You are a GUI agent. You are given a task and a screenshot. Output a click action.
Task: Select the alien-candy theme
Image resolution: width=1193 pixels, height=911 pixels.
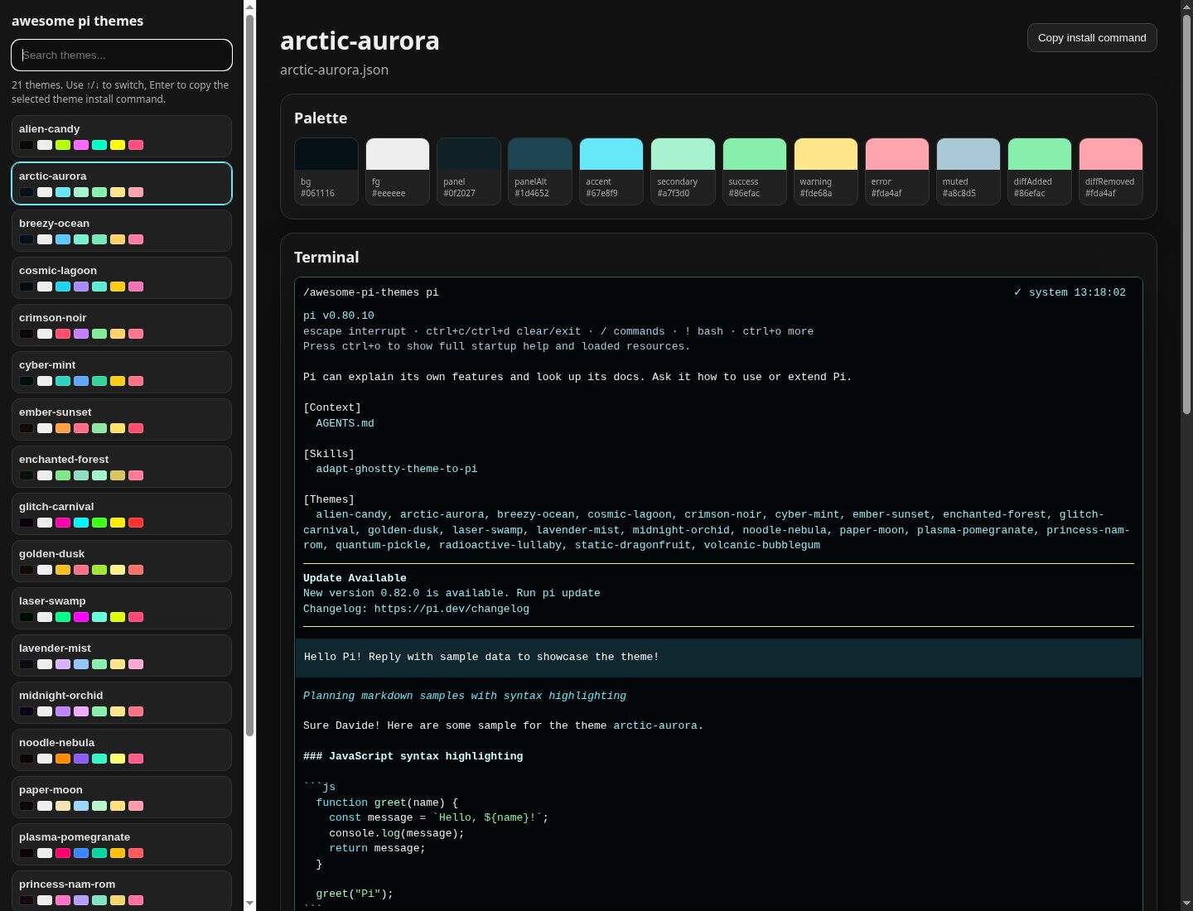coord(122,136)
